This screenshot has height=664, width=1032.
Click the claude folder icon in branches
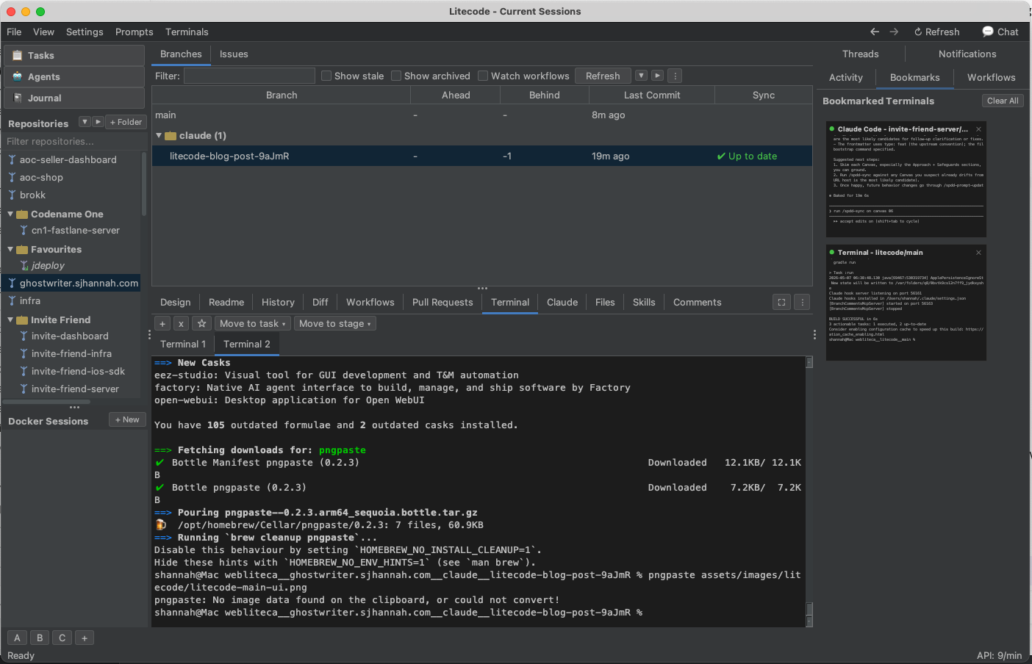tap(171, 136)
